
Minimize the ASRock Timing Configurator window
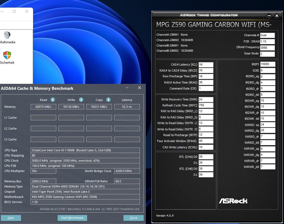tap(269, 16)
